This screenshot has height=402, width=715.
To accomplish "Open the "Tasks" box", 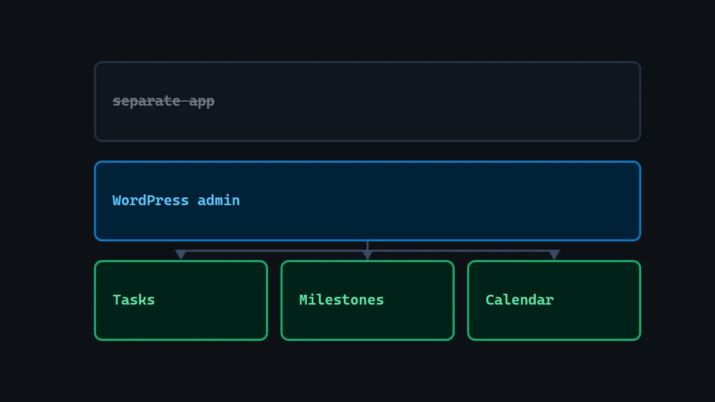I will click(x=181, y=300).
